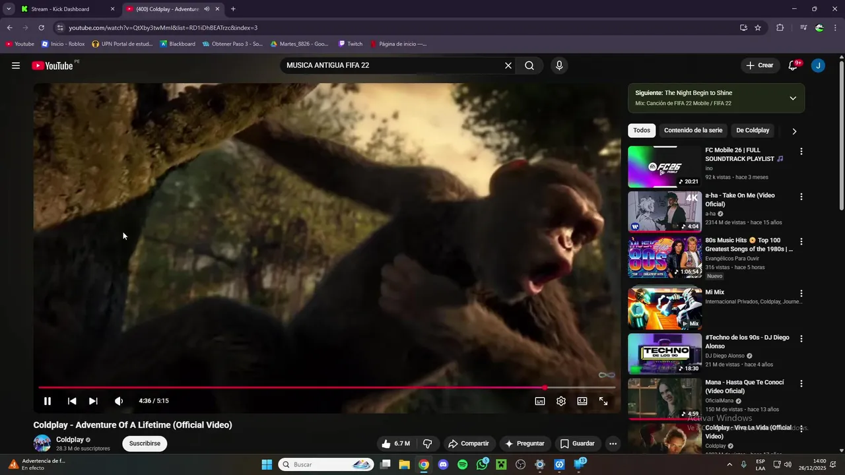This screenshot has height=475, width=845.
Task: Open WhatsApp from the taskbar
Action: tap(483, 464)
